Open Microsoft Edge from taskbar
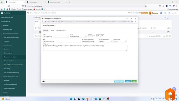179x101 pixels. point(83,99)
